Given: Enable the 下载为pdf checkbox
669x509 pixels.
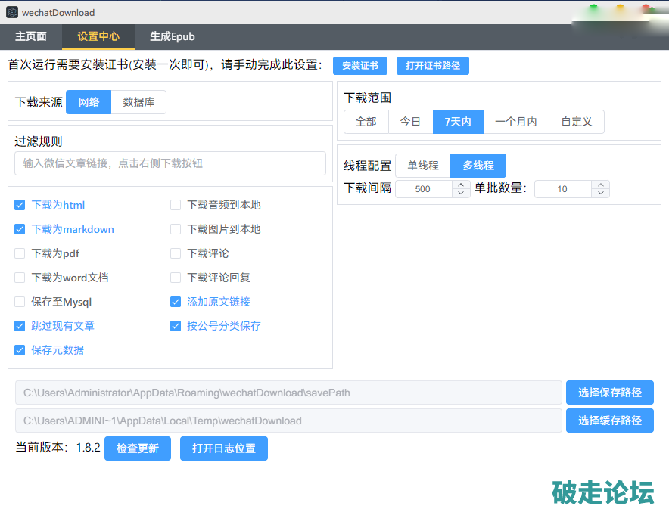Looking at the screenshot, I should click(x=20, y=253).
